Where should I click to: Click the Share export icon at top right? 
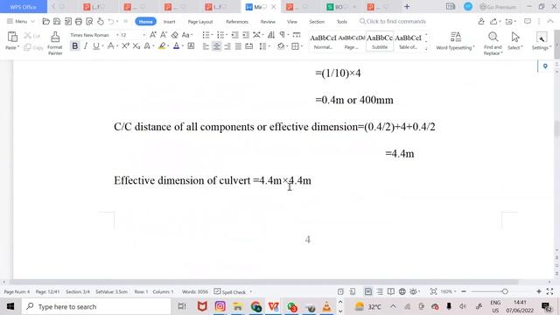pos(493,21)
